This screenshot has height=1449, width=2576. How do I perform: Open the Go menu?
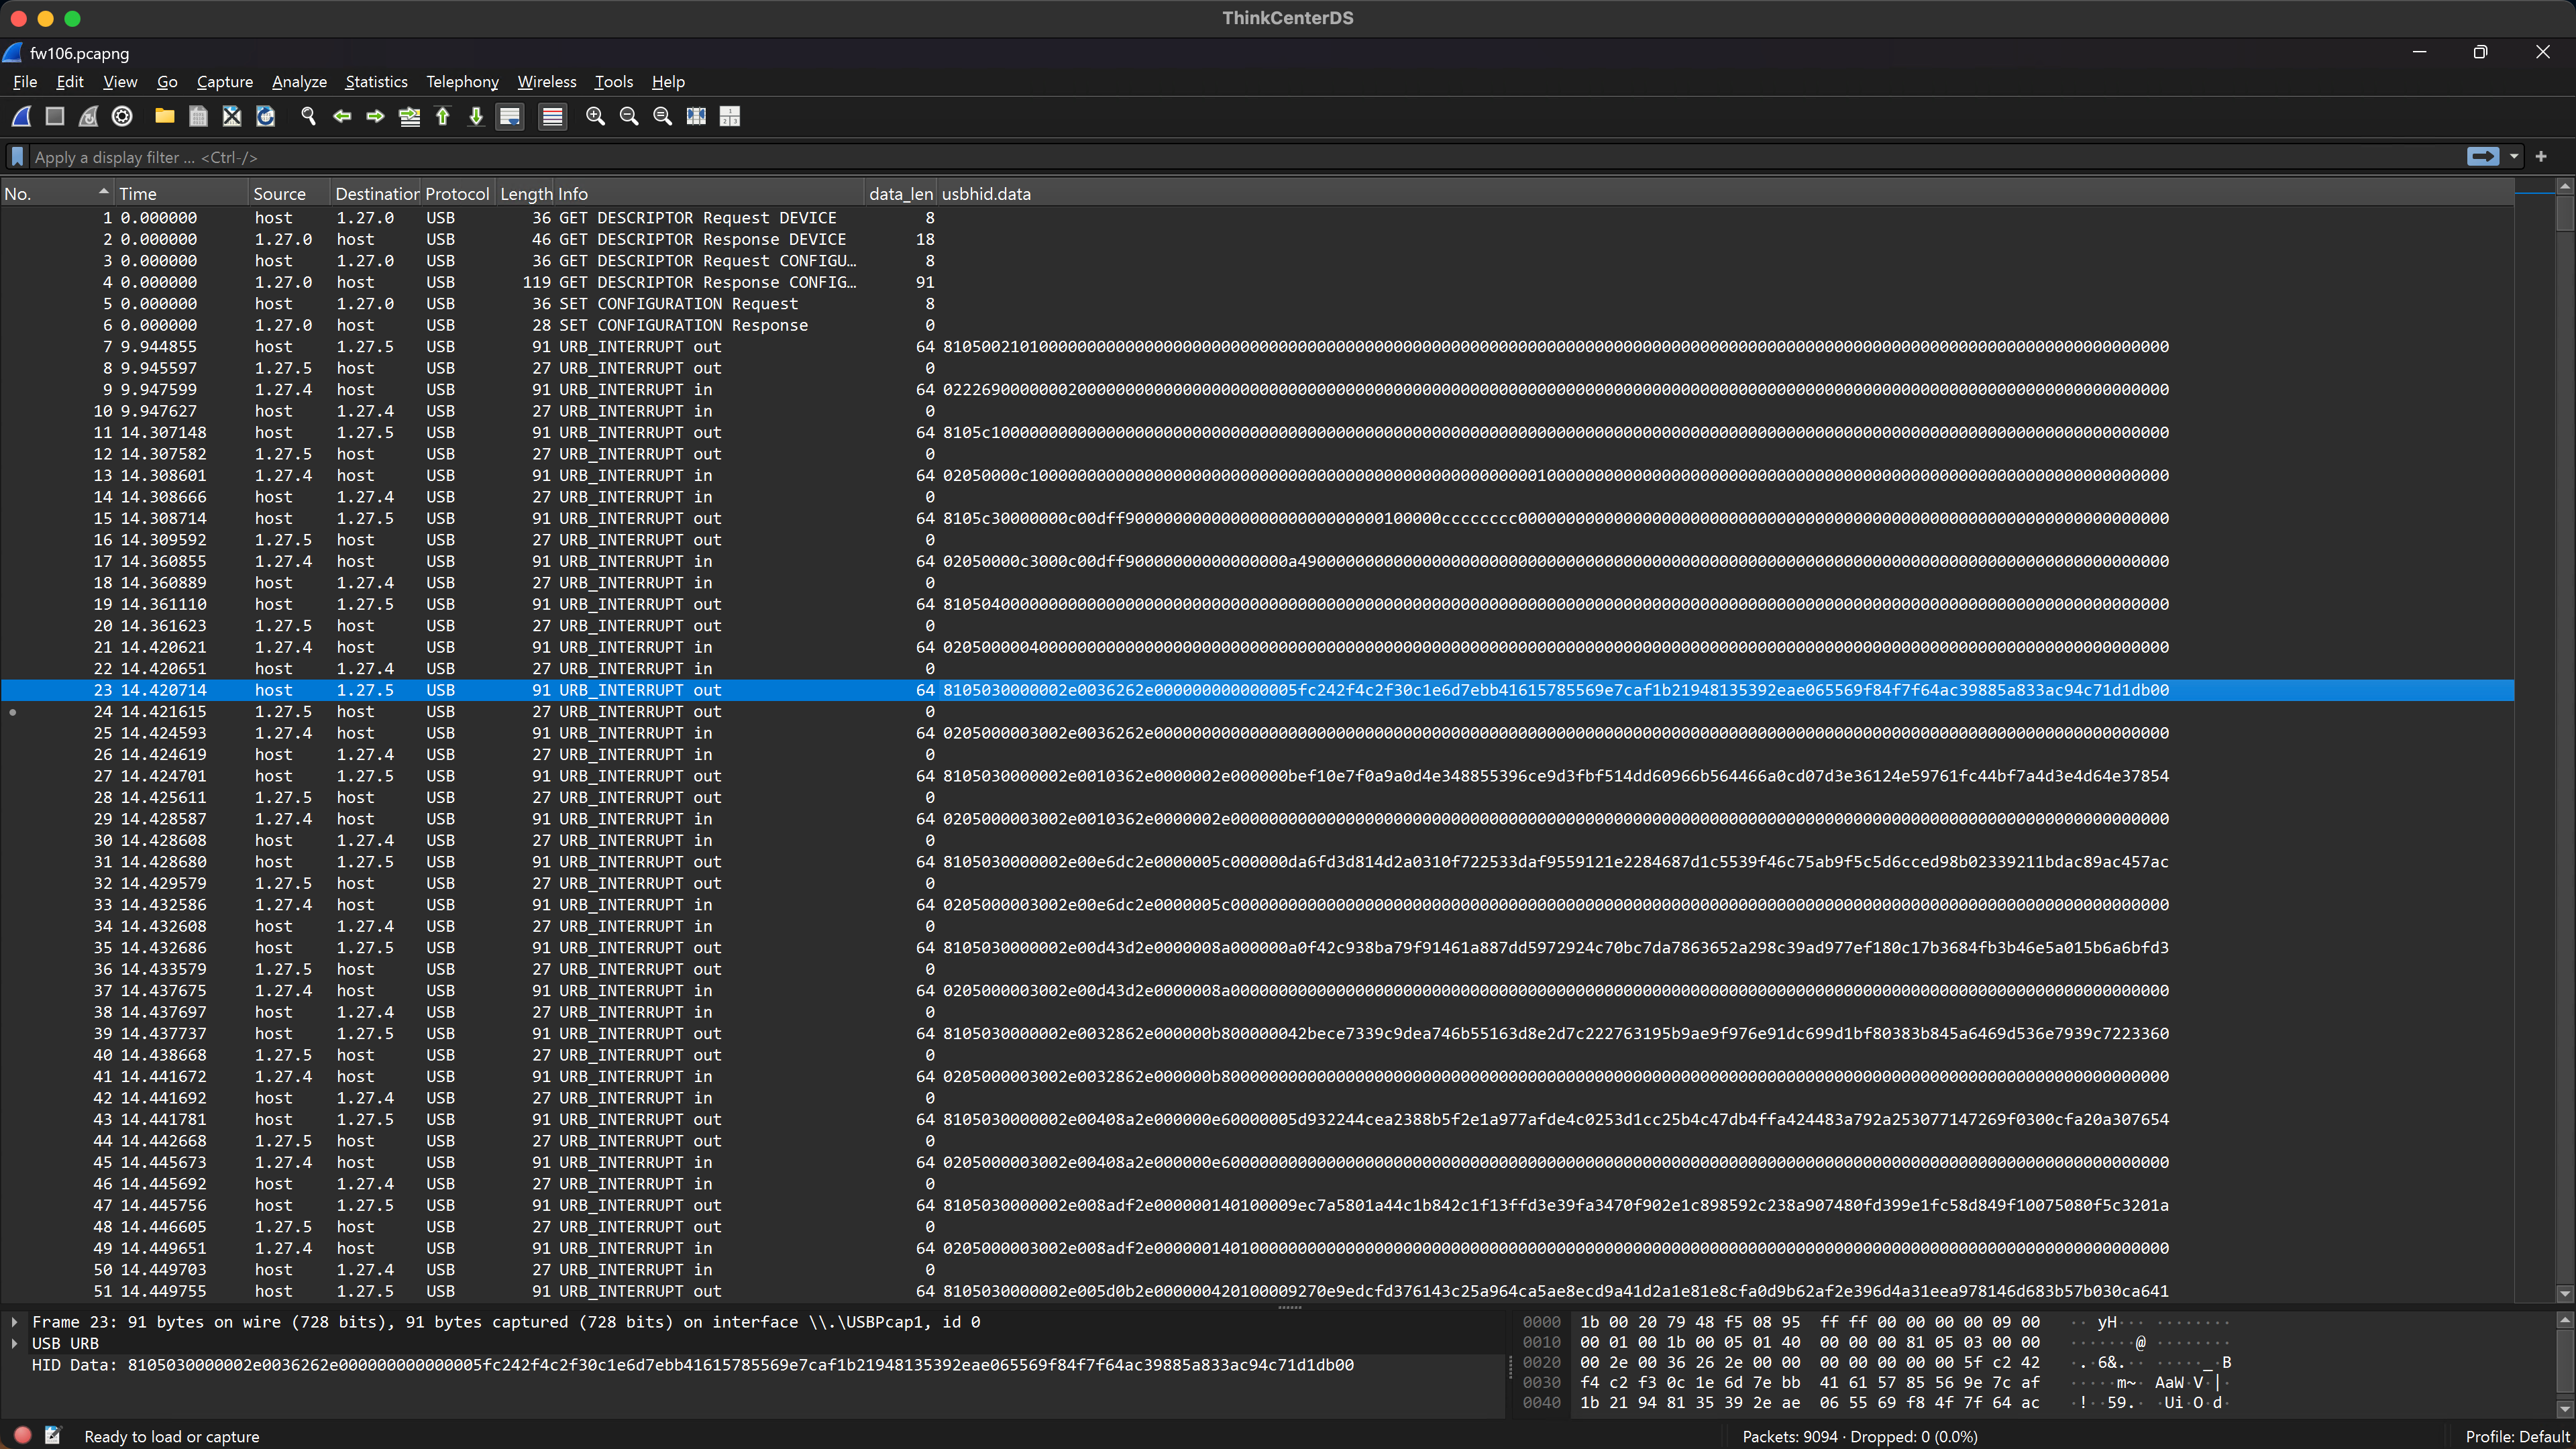(167, 82)
